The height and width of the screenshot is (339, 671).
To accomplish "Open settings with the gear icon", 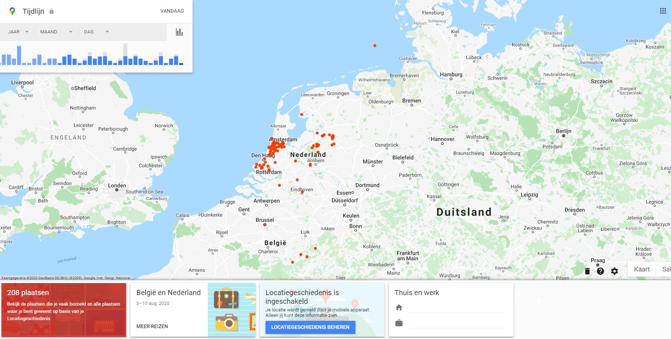I will [614, 271].
